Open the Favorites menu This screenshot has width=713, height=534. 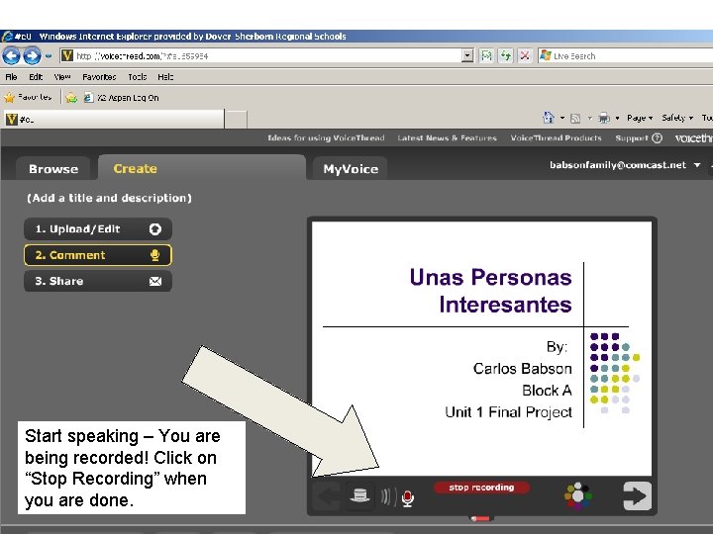[x=99, y=77]
